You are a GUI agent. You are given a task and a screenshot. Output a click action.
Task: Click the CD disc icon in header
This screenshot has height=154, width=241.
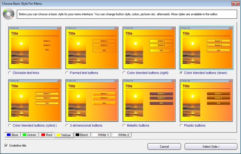[9, 14]
